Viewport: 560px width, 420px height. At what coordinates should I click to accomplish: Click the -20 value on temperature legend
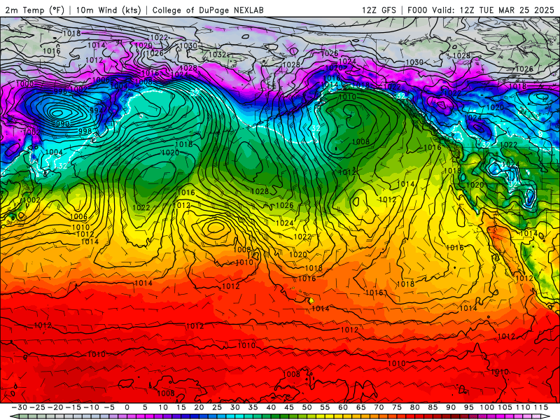(55, 407)
